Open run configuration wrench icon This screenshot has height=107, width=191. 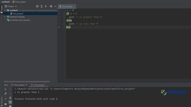tap(5, 94)
